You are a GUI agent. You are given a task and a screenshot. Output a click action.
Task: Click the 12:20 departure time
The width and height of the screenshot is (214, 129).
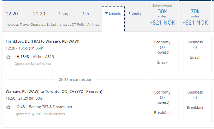point(12,14)
